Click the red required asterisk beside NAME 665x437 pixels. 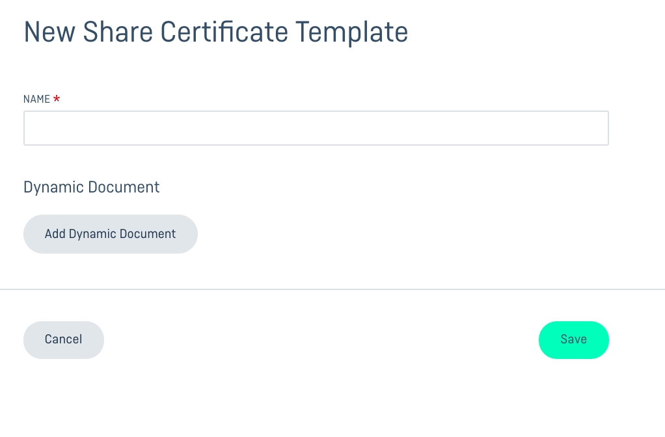tap(57, 98)
